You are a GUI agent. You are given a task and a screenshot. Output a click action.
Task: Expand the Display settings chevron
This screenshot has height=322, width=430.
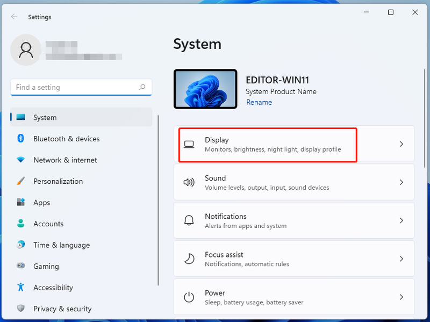(x=402, y=144)
